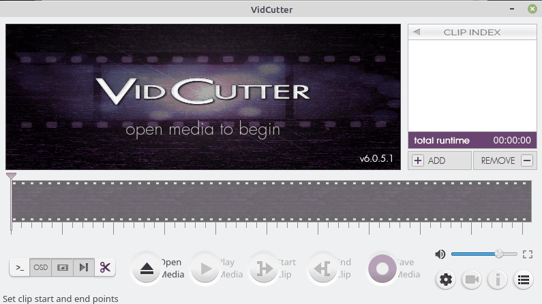Toggle the scissors chapters button
Viewport: 542px width, 304px height.
point(105,267)
